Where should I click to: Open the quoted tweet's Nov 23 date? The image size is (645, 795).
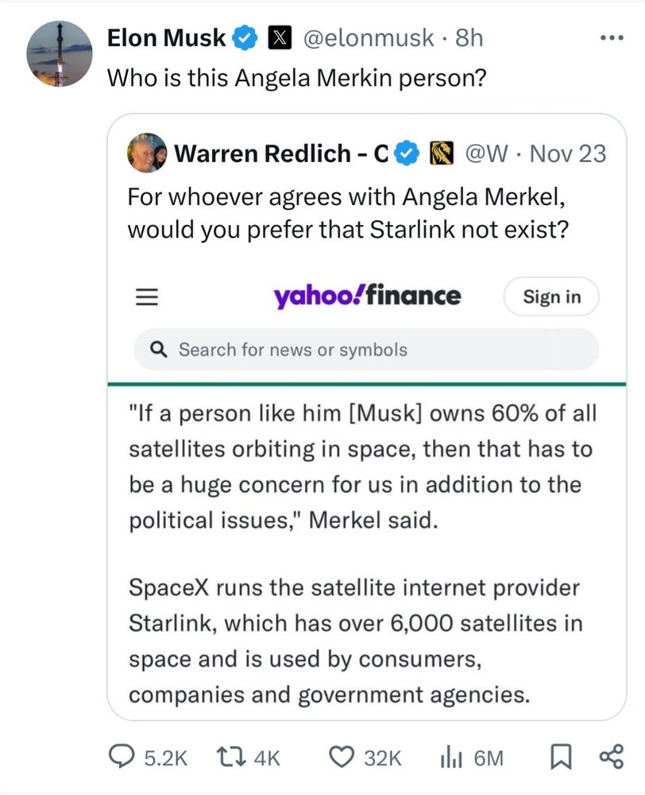(566, 153)
